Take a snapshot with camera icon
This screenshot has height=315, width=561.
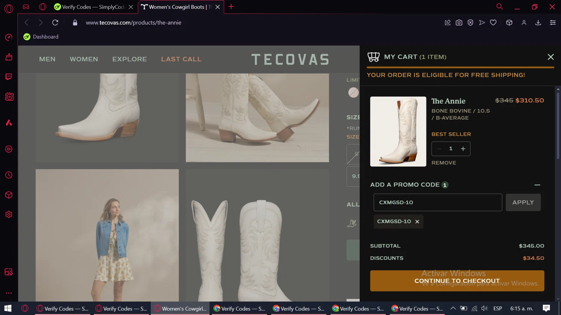coord(459,22)
